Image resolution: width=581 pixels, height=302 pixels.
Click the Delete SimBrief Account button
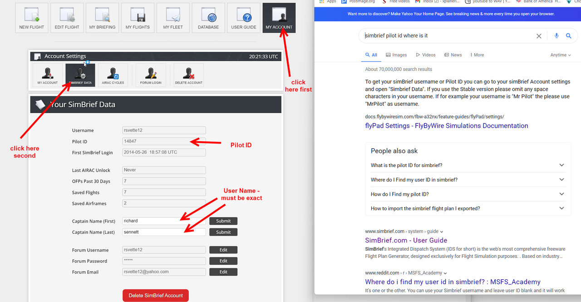pyautogui.click(x=156, y=296)
